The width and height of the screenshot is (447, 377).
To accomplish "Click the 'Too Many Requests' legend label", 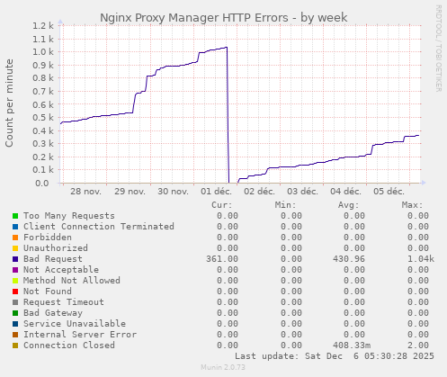I will 69,216.
